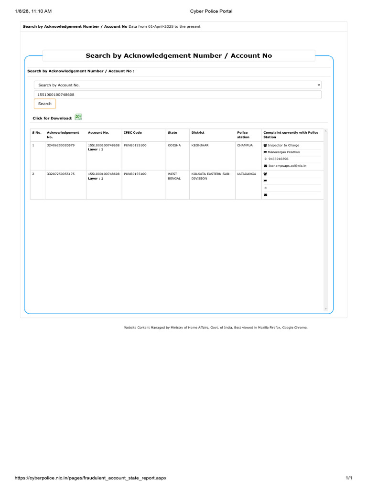Select the KEONJHAR district cell
Image resolution: width=367 pixels, height=489 pixels.
pos(200,145)
